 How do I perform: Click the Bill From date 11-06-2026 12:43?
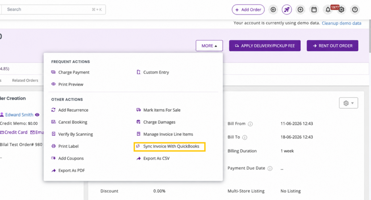[296, 124]
